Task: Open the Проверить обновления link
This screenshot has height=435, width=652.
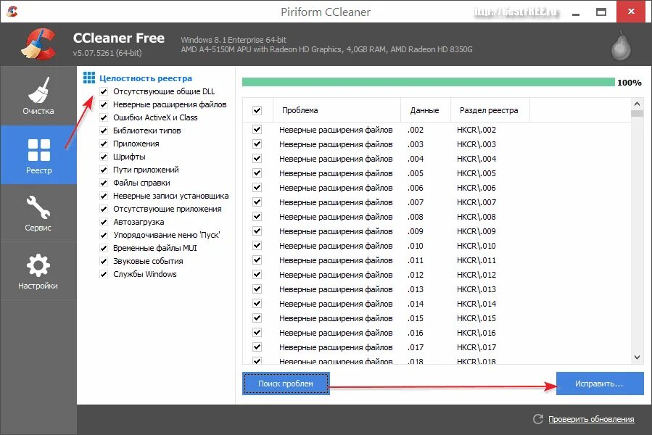Action: pos(591,419)
